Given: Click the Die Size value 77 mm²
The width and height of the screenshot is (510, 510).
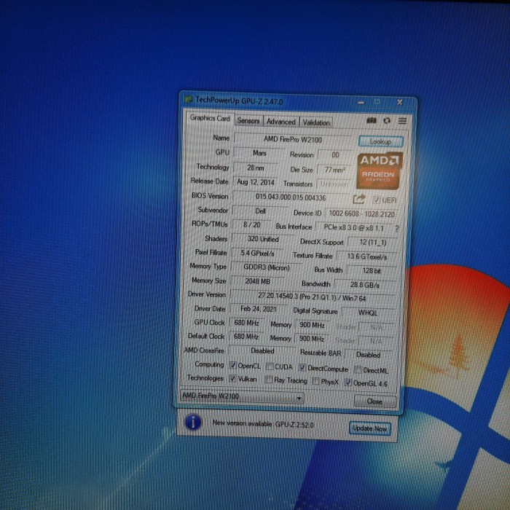Looking at the screenshot, I should [334, 170].
